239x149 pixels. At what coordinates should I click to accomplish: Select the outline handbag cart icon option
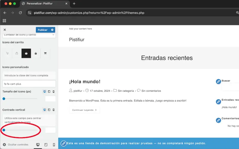pyautogui.click(x=17, y=53)
